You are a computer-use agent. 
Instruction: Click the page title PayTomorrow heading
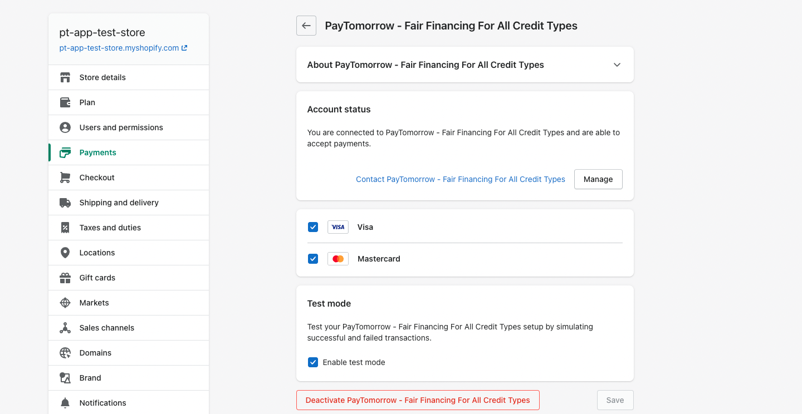[x=451, y=26]
